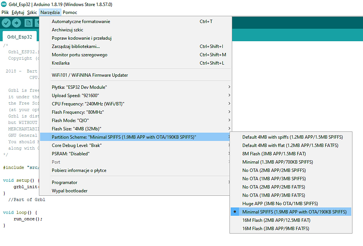Click the 'void loop() {' code line
363x246 pixels.
(x=20, y=212)
